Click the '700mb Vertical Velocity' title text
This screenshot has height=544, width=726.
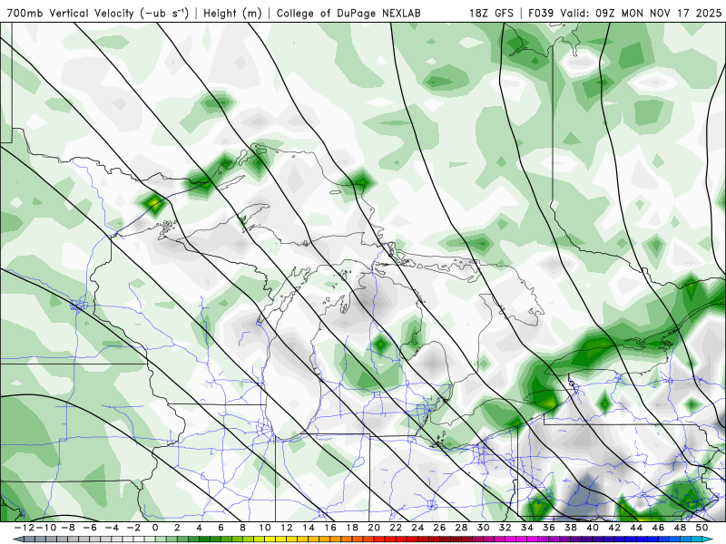point(71,13)
